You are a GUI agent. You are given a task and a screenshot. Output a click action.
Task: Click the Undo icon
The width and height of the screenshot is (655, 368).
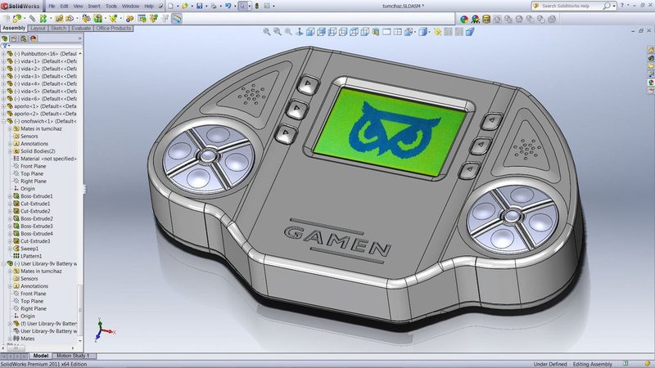click(228, 6)
